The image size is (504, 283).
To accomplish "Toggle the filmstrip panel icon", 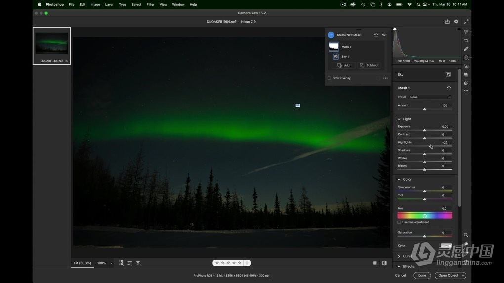I will pos(121,263).
